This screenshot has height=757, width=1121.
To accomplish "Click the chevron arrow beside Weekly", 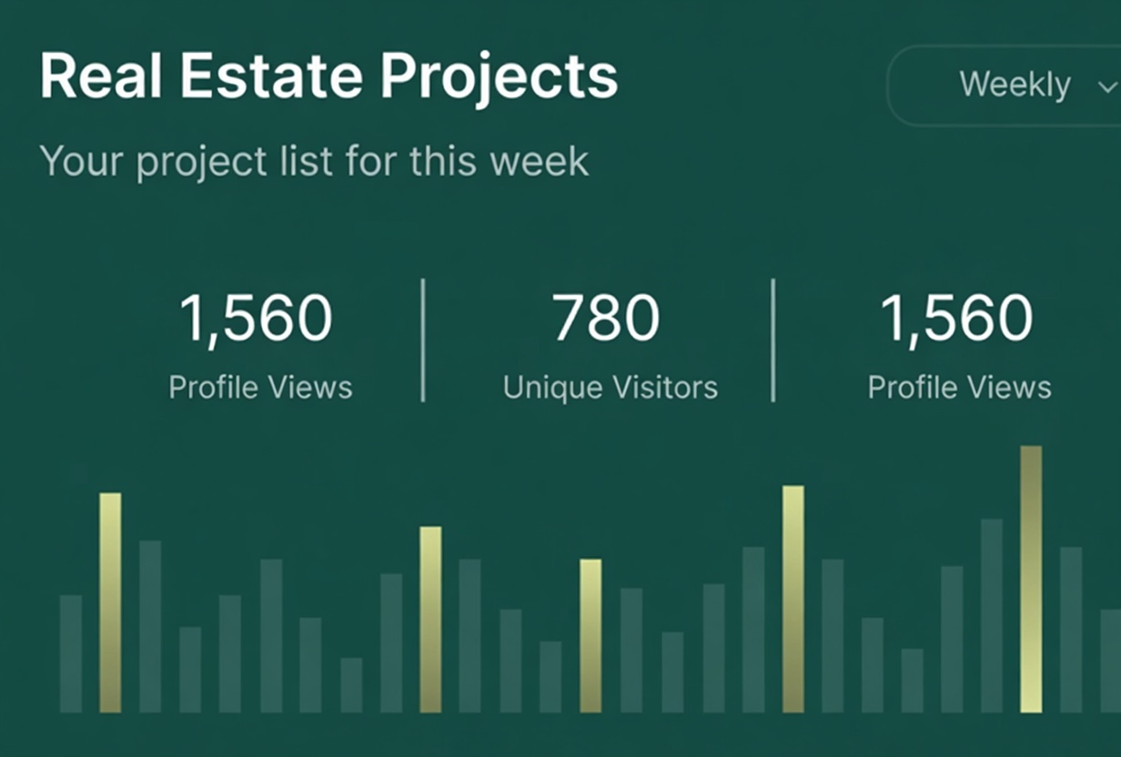I will 1106,87.
